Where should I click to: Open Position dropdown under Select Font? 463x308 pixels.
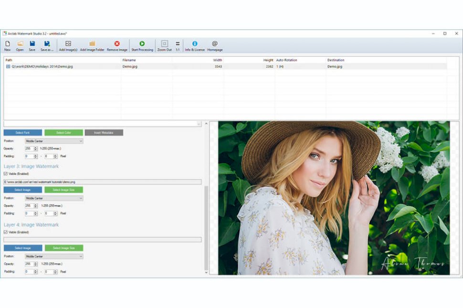(54, 141)
